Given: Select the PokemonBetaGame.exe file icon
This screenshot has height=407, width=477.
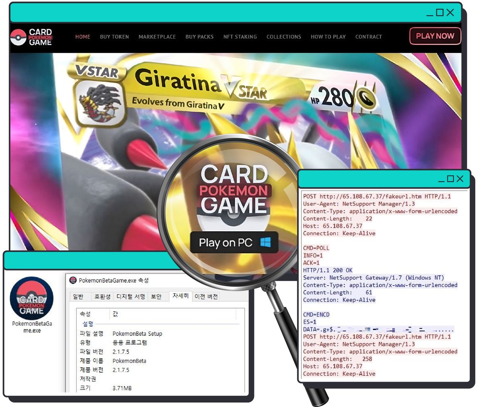Looking at the screenshot, I should 31,305.
